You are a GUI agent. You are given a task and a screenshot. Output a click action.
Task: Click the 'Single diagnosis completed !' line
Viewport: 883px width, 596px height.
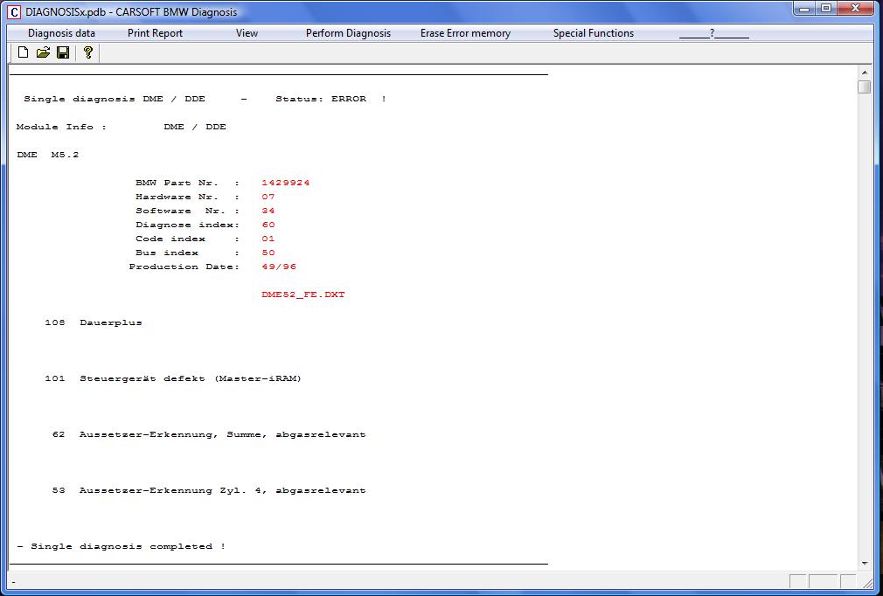(121, 546)
